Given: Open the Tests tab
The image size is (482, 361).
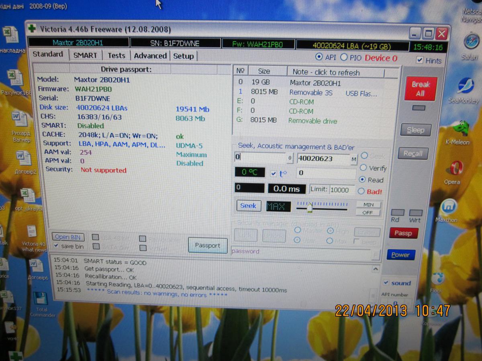Looking at the screenshot, I should (116, 56).
